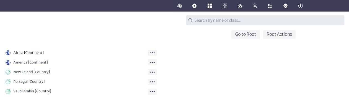
Task: Focus the Search by name or class field
Action: [265, 20]
